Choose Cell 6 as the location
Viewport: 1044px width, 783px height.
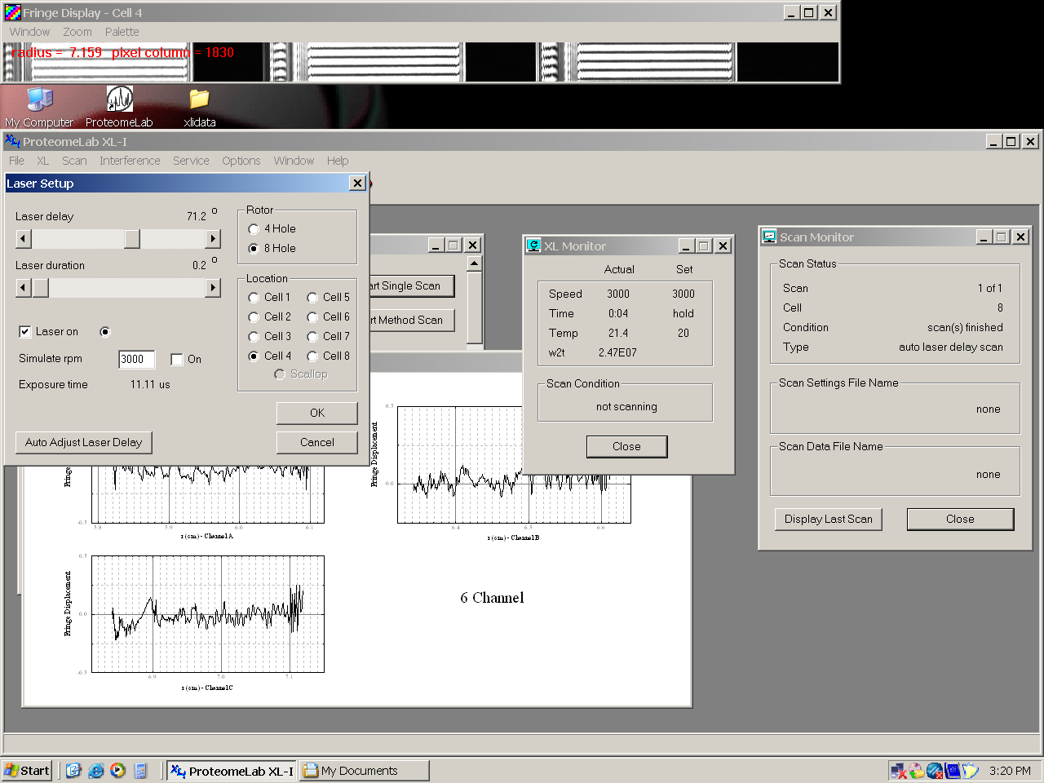pos(312,317)
